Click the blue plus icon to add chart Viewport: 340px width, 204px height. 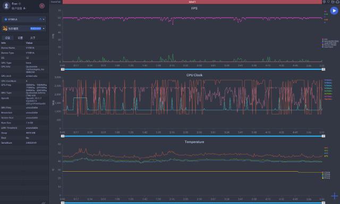(335, 196)
